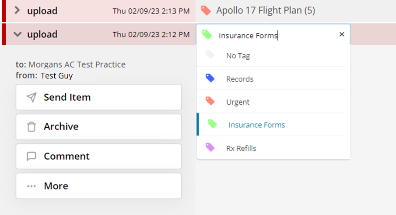Viewport: 396px width, 215px height.
Task: Collapse the upload row dated 2:12 PM
Action: click(18, 34)
